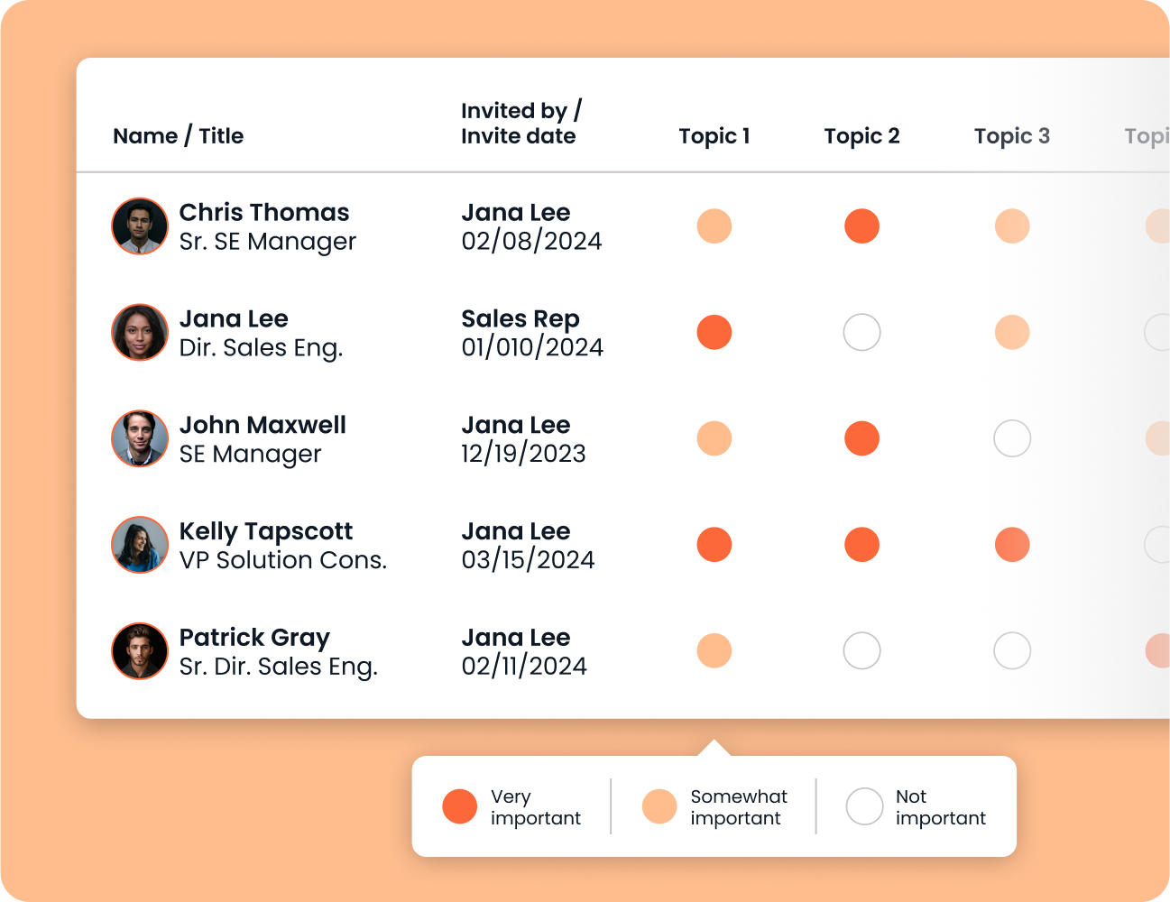Select John Maxwell's Topic 2 importance dot
This screenshot has width=1170, height=902.
click(861, 438)
